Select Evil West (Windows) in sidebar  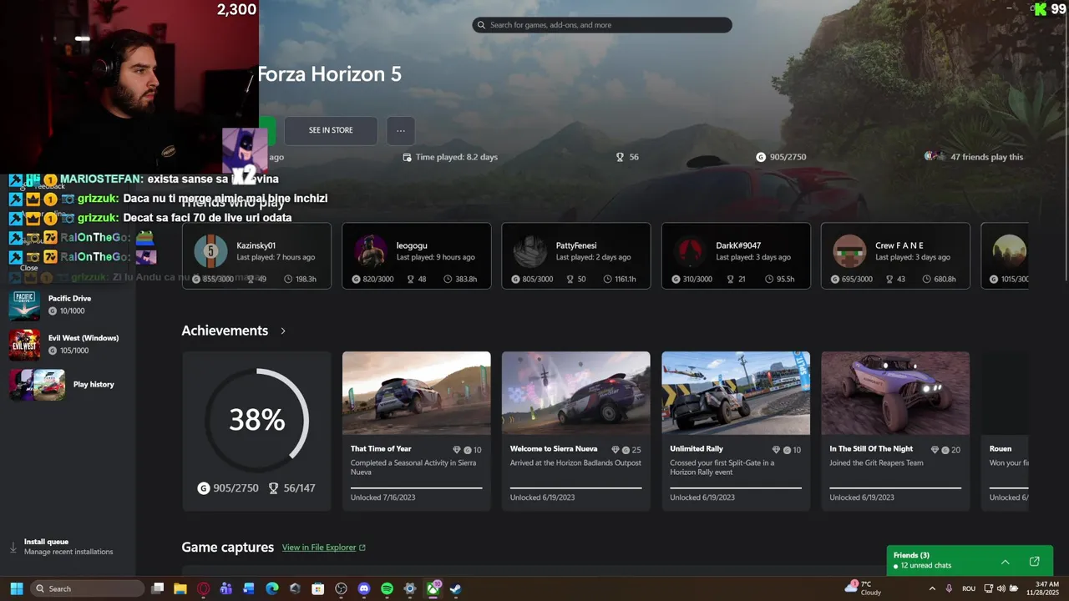[68, 345]
